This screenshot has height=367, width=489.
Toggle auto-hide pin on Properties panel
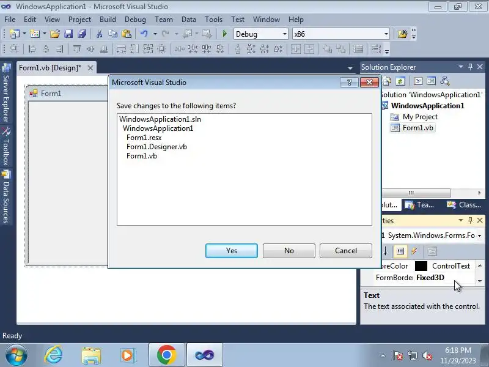(470, 220)
